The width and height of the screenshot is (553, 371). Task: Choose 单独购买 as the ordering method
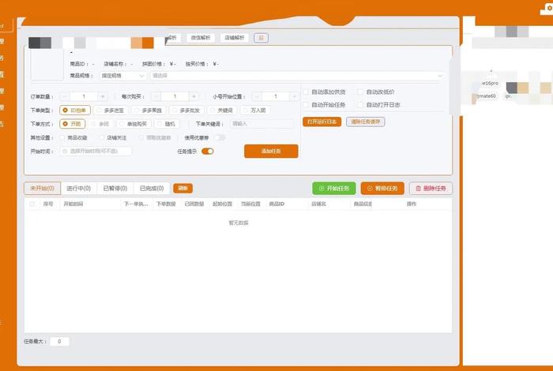[x=134, y=124]
